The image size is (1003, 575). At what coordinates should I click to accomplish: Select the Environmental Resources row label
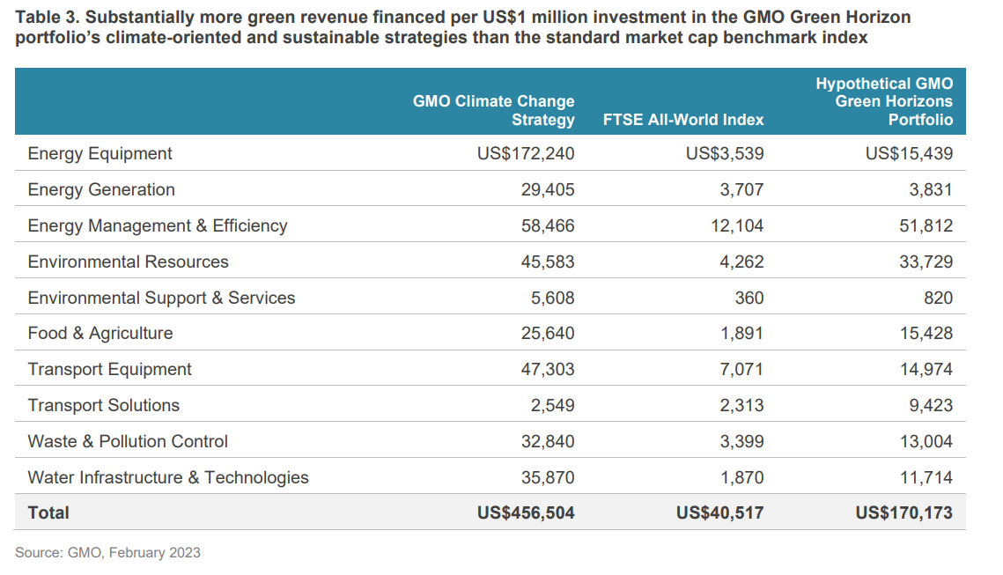pos(128,262)
